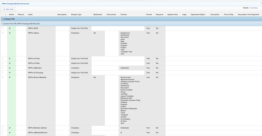Toggle the select-all checkbox in header
Screen dimensions: 262x136
pos(3,14)
